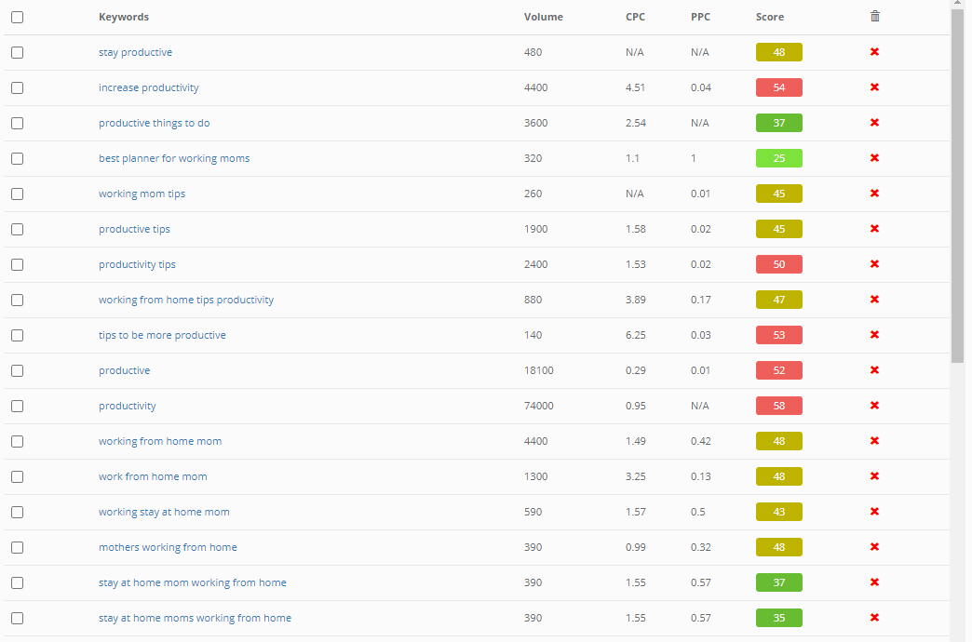
Task: Click the 'productivity' keyword link
Action: click(127, 406)
